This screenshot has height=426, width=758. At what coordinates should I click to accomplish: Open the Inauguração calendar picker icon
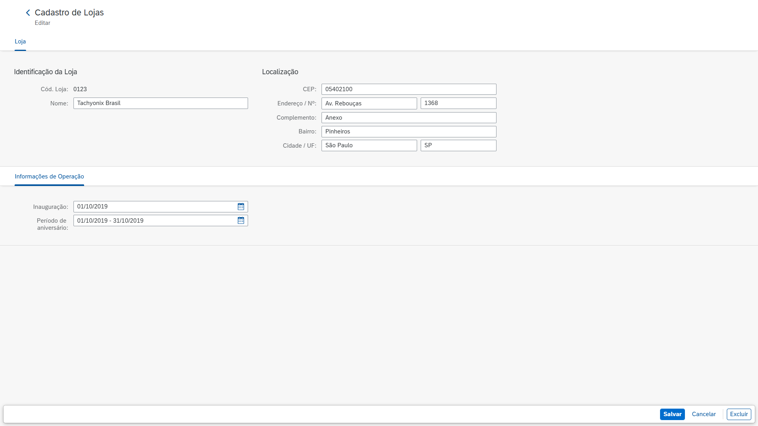coord(241,206)
